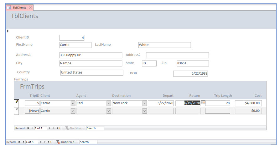Click the Depart date 5/22/2020
Viewport: 280px width, 148px height.
click(x=161, y=103)
